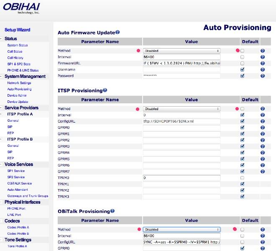Toggle Default checkbox for ITSP Provisioning Method
The height and width of the screenshot is (251, 276).
[243, 109]
